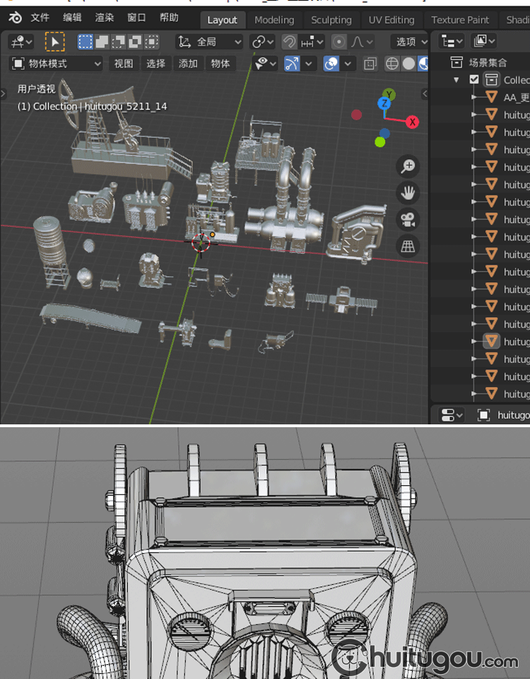Open the 文件 menu
Viewport: 530px width, 679px height.
point(40,18)
